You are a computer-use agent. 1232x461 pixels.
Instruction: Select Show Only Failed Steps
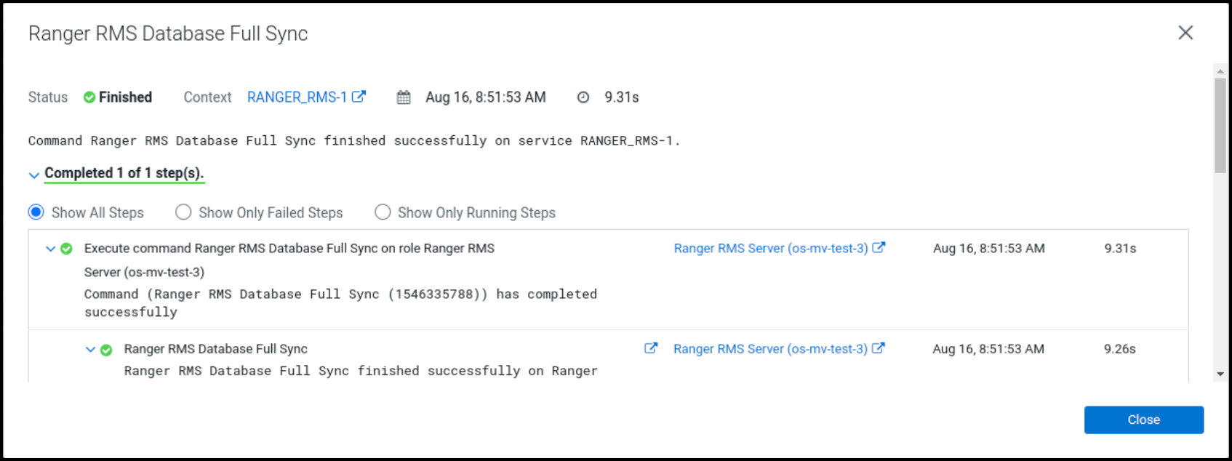point(183,212)
